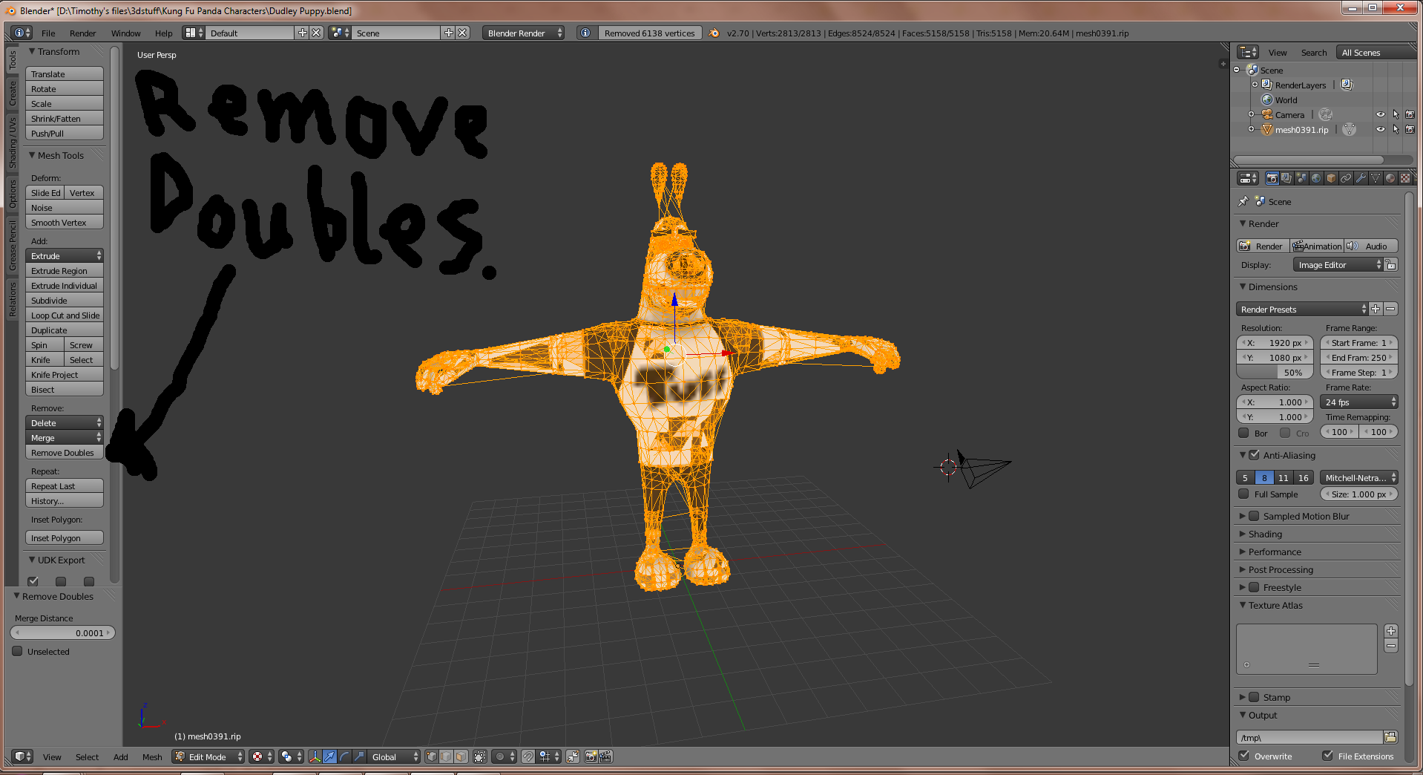Expand the Performance panel

click(1275, 552)
